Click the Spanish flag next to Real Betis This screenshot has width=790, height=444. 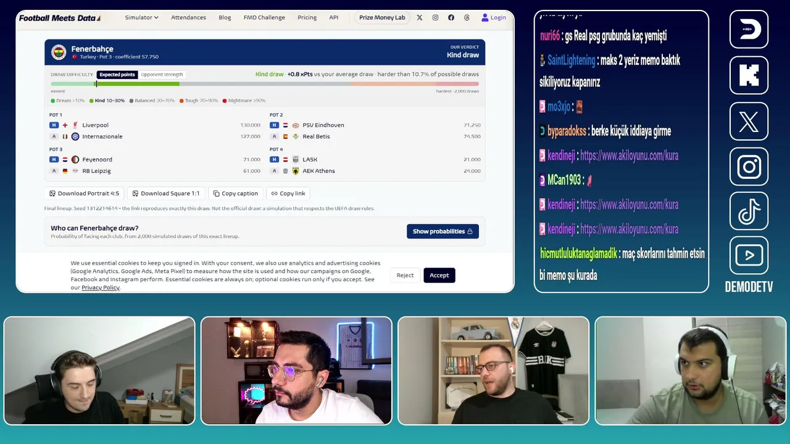coord(285,136)
